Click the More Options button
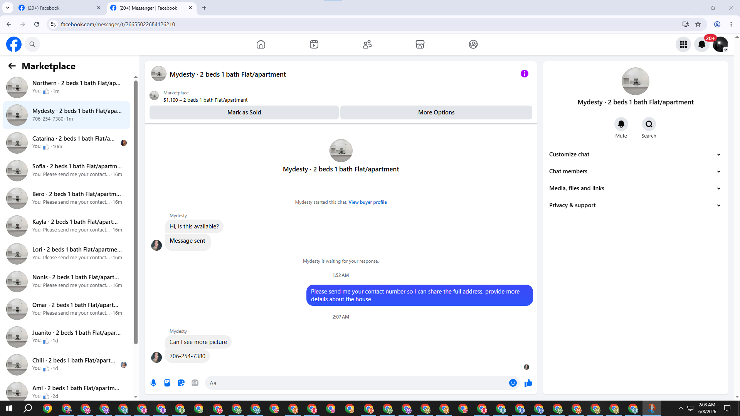Viewport: 740px width, 416px height. 436,112
